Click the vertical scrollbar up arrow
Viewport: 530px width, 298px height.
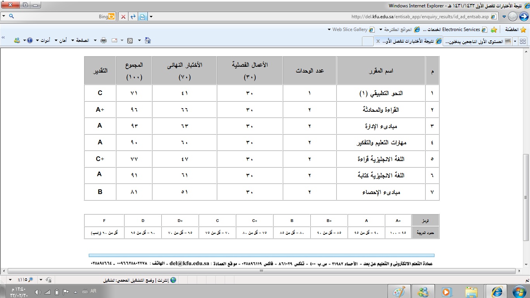tap(527, 52)
